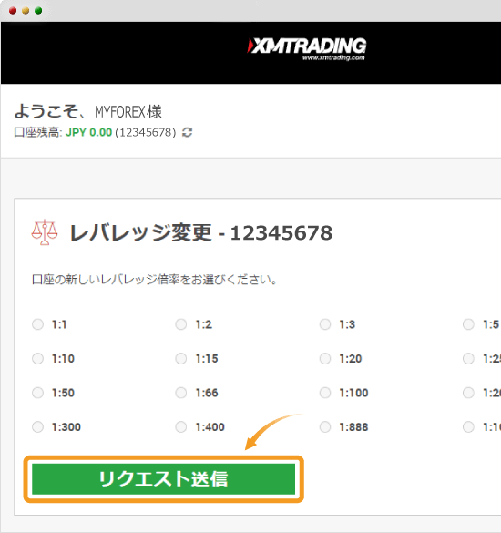The height and width of the screenshot is (533, 501).
Task: Click the XMTRADING logo
Action: [x=307, y=49]
